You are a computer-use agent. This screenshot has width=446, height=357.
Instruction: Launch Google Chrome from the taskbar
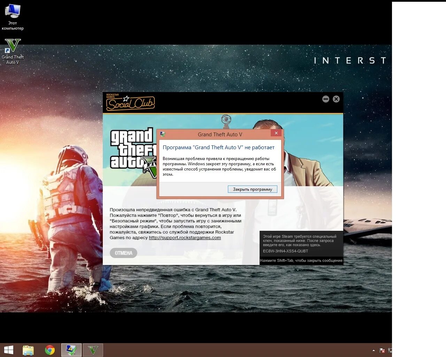coord(50,350)
